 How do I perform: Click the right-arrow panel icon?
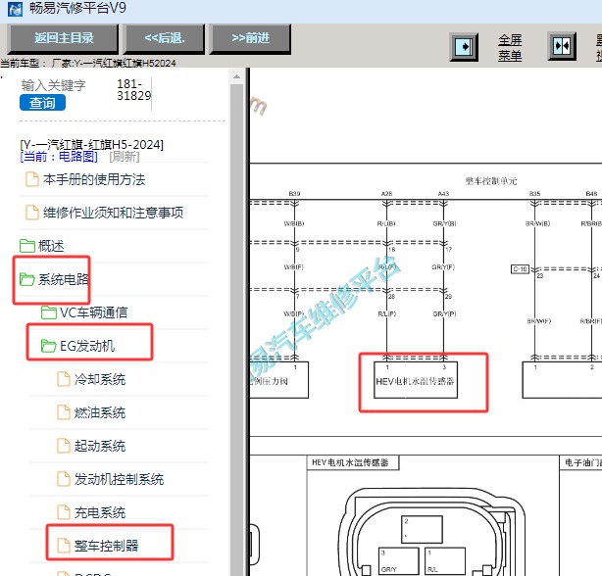tap(464, 47)
